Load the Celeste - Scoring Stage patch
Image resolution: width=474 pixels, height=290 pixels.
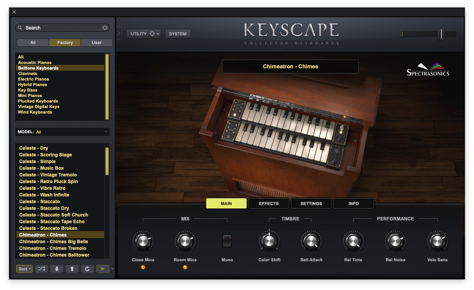tap(60, 155)
